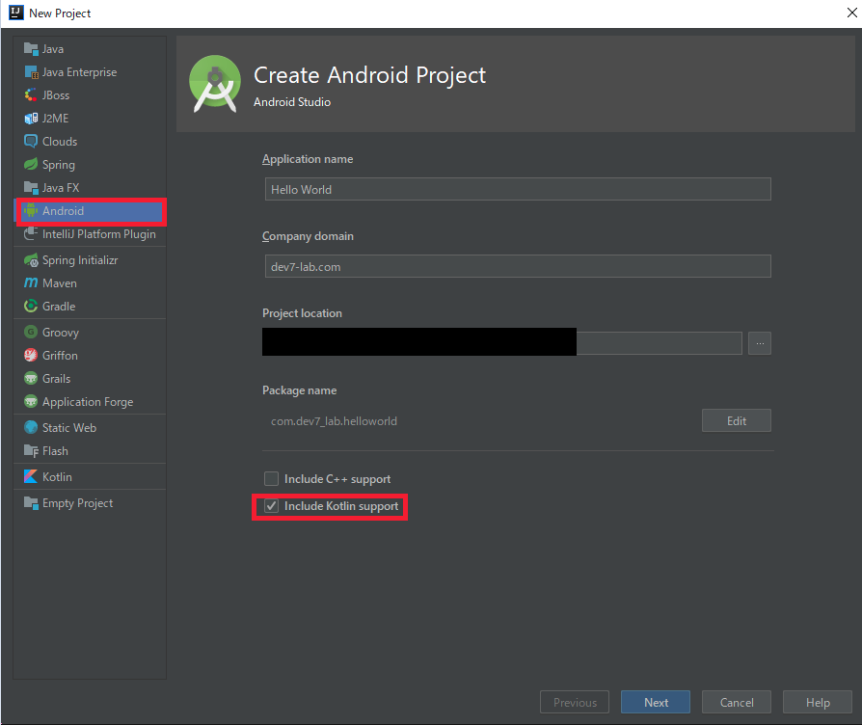
Task: Click the Application name label
Action: tap(308, 159)
